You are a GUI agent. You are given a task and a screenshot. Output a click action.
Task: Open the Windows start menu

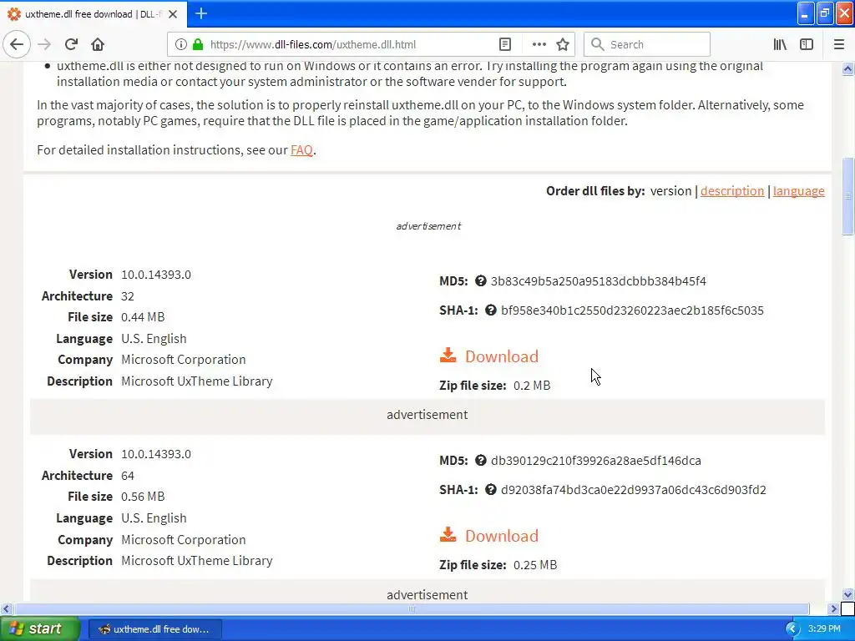[x=39, y=628]
